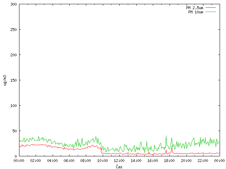Click the red line drop at 10:00

[x=101, y=150]
